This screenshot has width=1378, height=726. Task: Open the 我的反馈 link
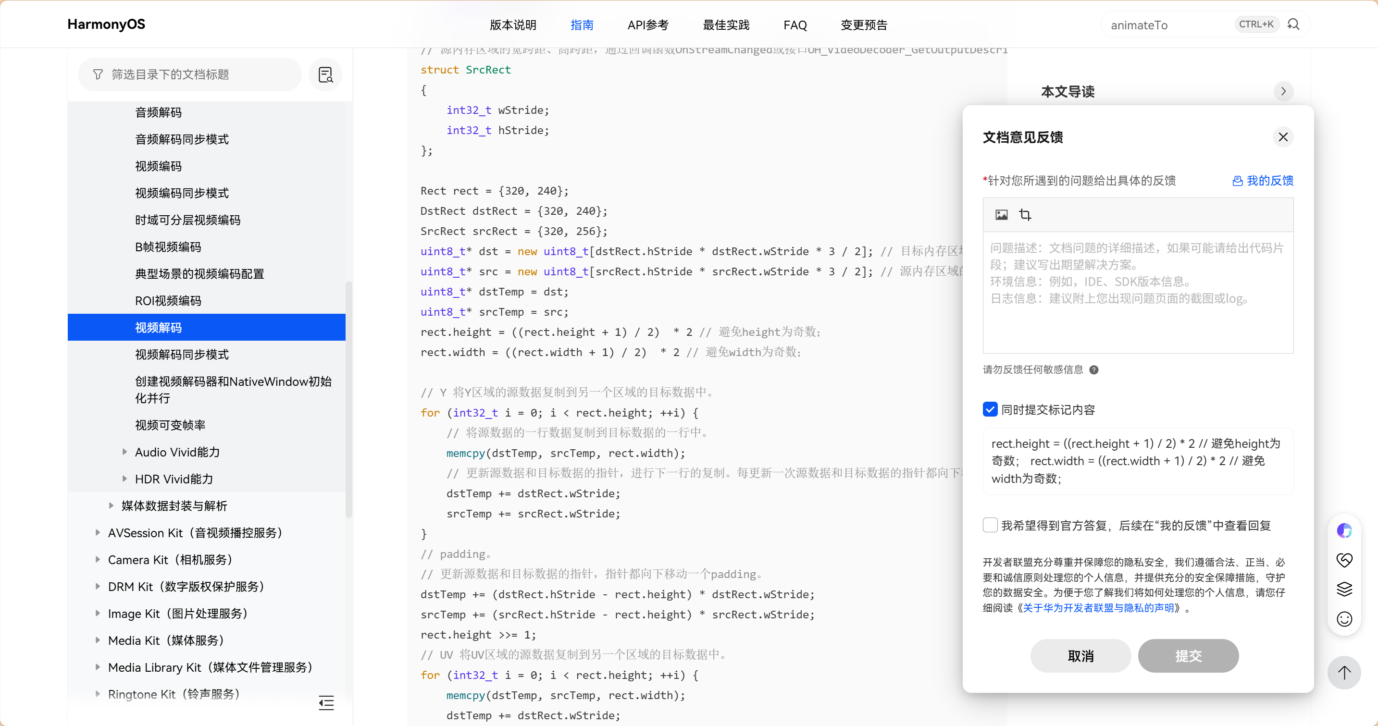click(x=1263, y=181)
